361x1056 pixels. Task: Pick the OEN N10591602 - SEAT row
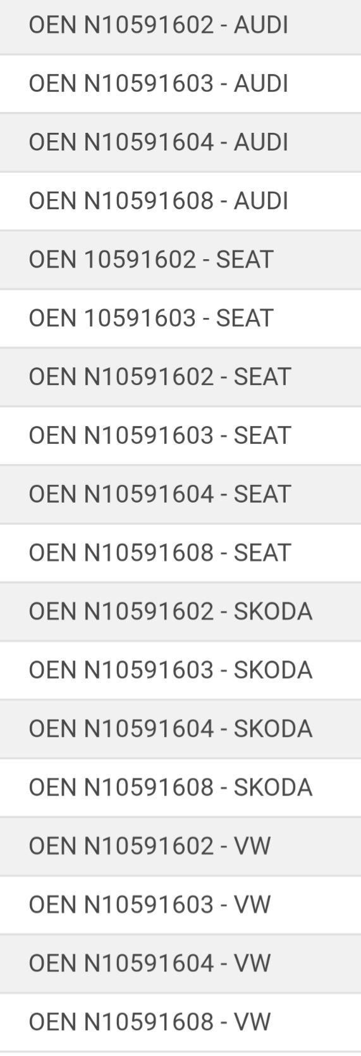click(180, 377)
